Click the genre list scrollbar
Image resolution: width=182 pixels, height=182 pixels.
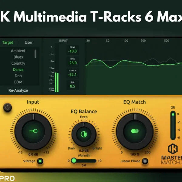35,54
